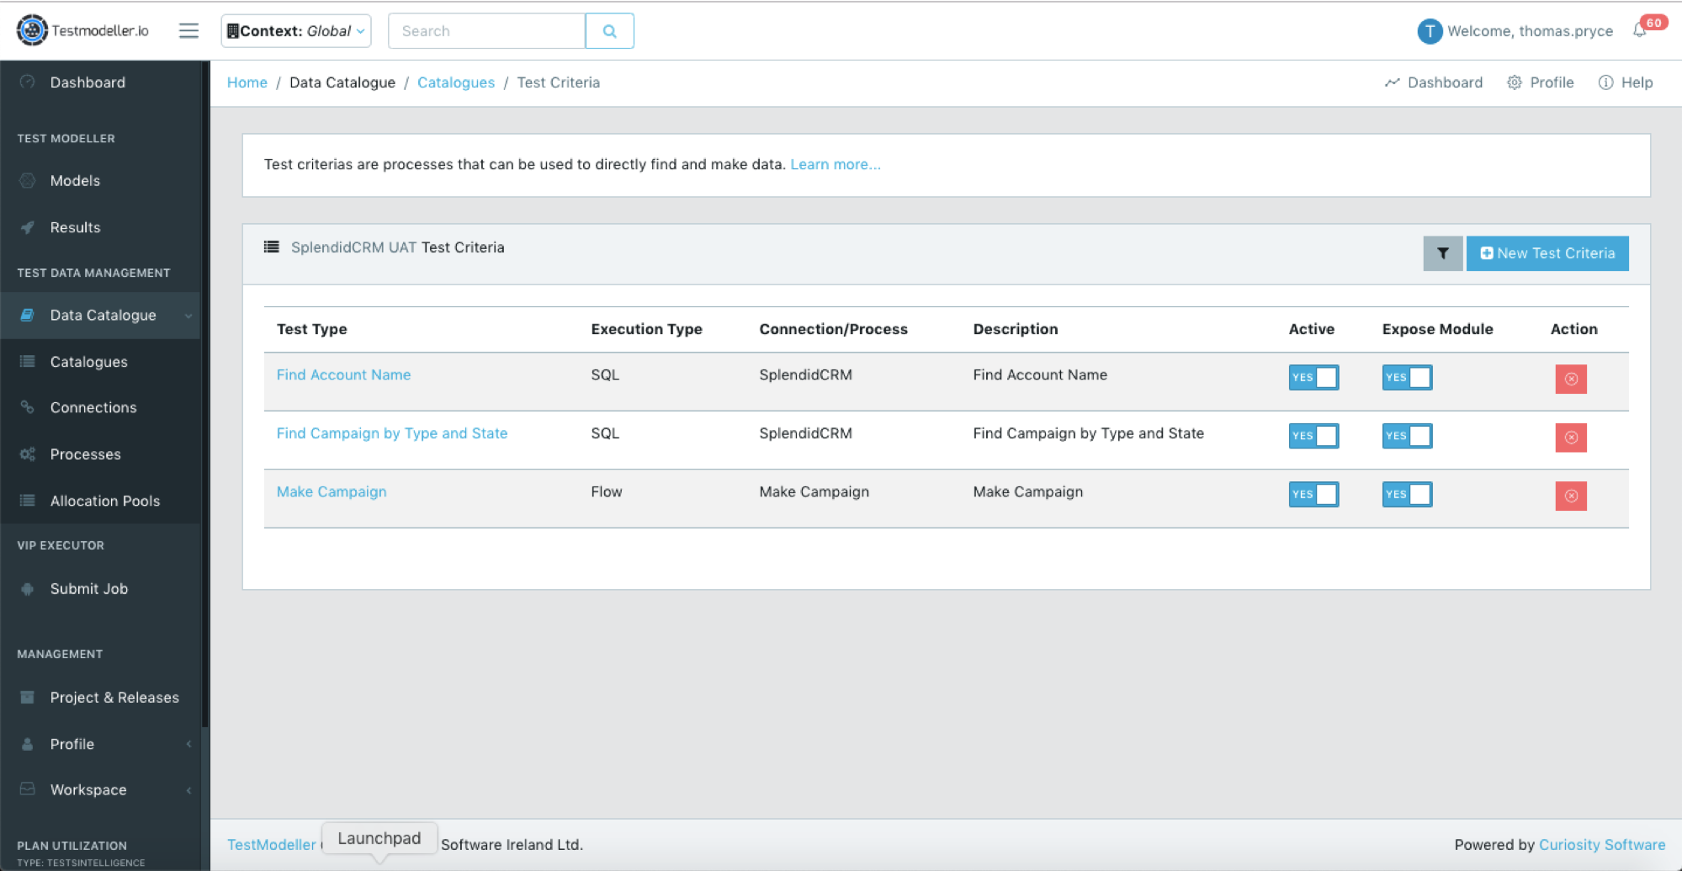The width and height of the screenshot is (1682, 871).
Task: Toggle Active for Find Campaign by Type and State
Action: tap(1313, 436)
